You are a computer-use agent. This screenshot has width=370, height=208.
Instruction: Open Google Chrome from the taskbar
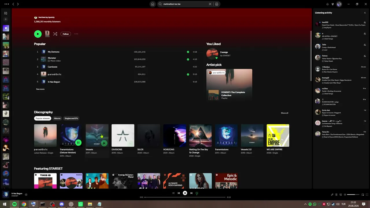pos(24,204)
